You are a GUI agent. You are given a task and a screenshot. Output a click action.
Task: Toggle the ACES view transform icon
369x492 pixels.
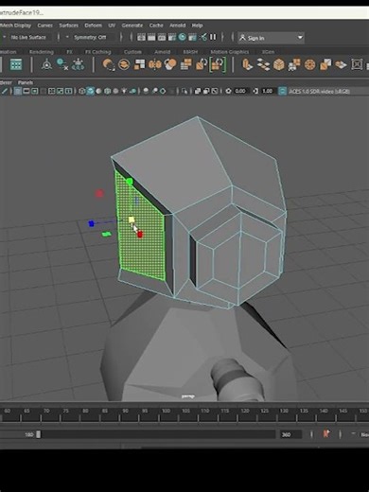click(x=283, y=91)
